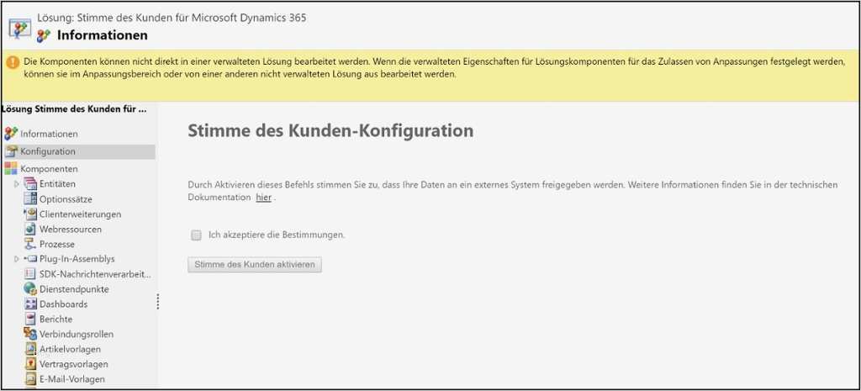The width and height of the screenshot is (861, 391).
Task: Select Verbindungsrollen in the tree
Action: (77, 334)
